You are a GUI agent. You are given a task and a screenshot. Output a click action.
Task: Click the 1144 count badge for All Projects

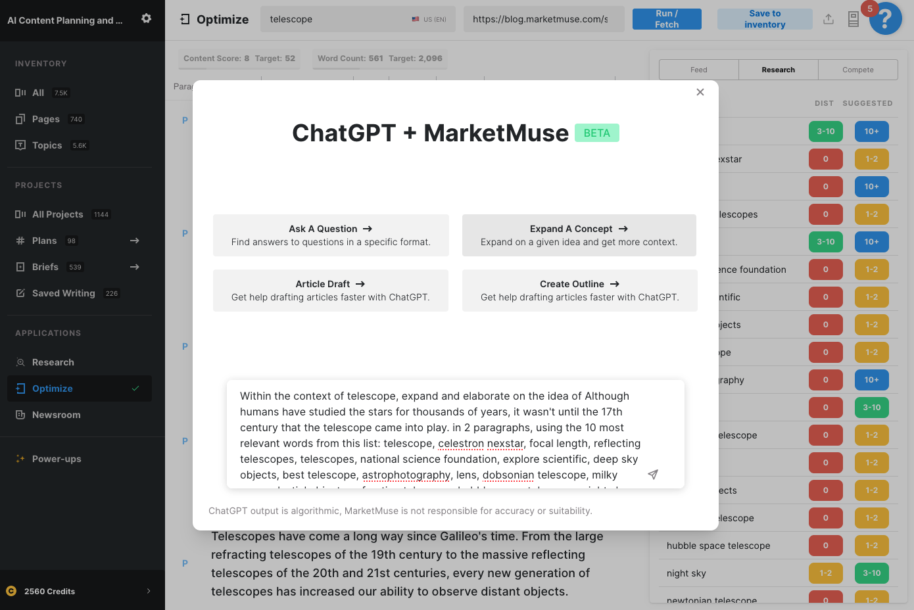(x=101, y=214)
